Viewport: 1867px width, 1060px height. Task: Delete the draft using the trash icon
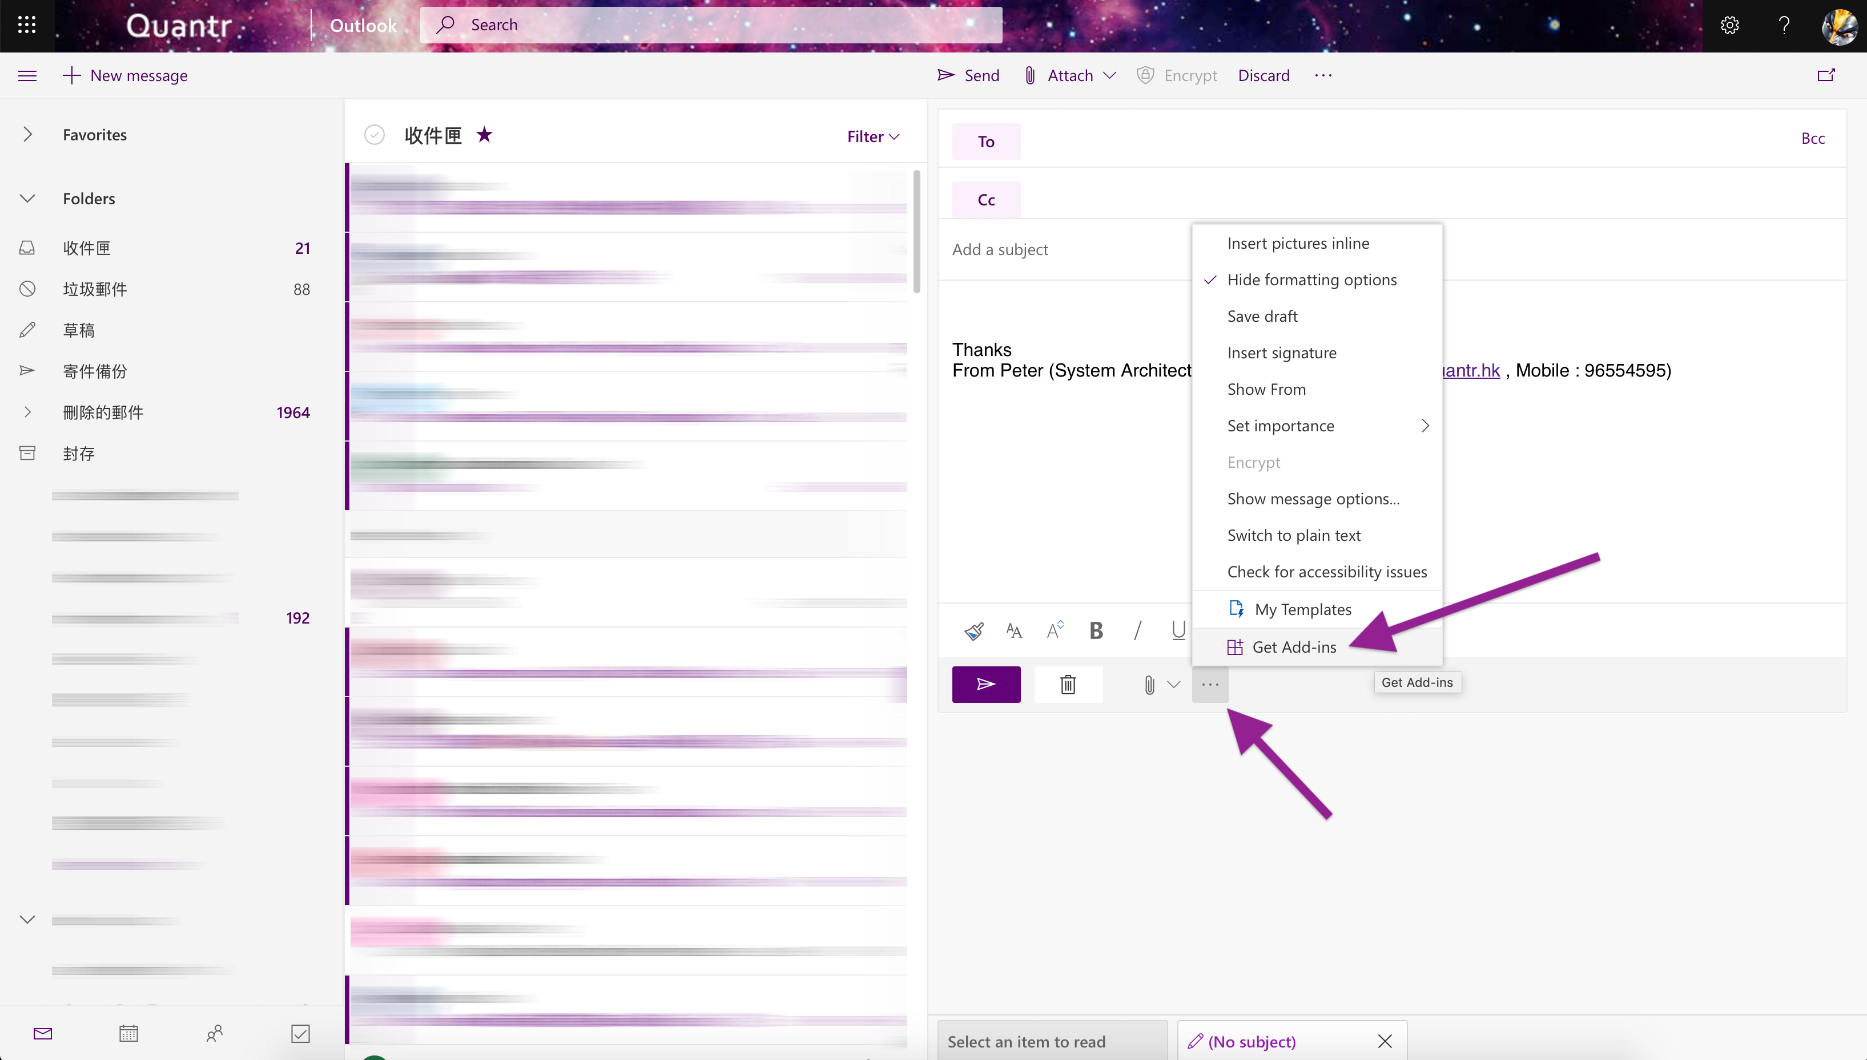coord(1067,685)
